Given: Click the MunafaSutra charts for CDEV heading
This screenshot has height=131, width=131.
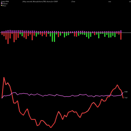Looking at the screenshot, I should click(40, 2).
